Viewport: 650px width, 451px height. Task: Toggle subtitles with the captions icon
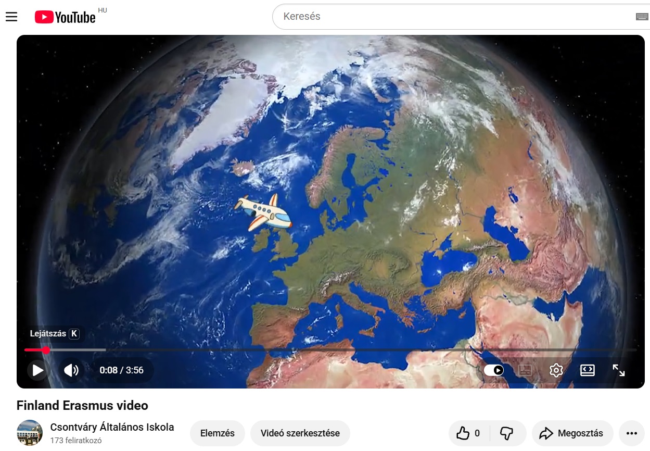(525, 370)
